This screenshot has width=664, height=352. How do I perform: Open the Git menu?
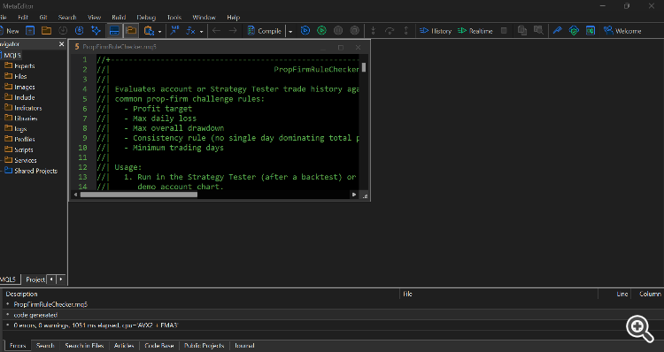pos(43,18)
